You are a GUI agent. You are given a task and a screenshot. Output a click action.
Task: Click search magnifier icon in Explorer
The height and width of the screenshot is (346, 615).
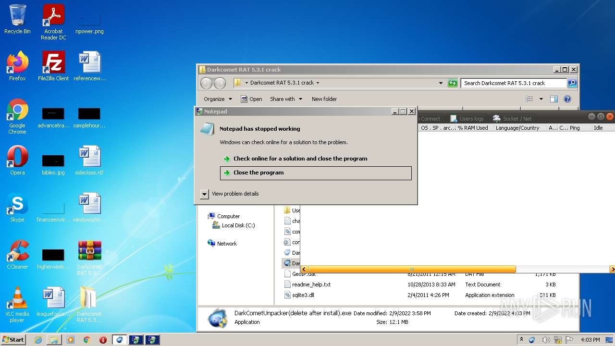point(572,83)
